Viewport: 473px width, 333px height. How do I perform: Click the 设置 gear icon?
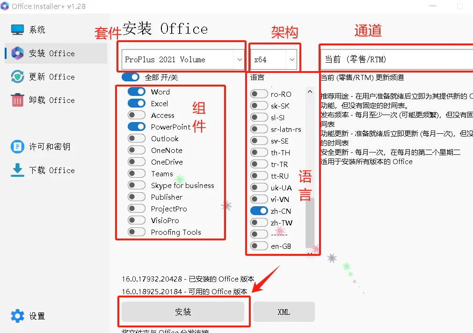pos(17,316)
